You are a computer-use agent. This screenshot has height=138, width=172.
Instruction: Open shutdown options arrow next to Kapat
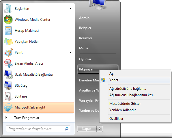pyautogui.click(x=100, y=128)
